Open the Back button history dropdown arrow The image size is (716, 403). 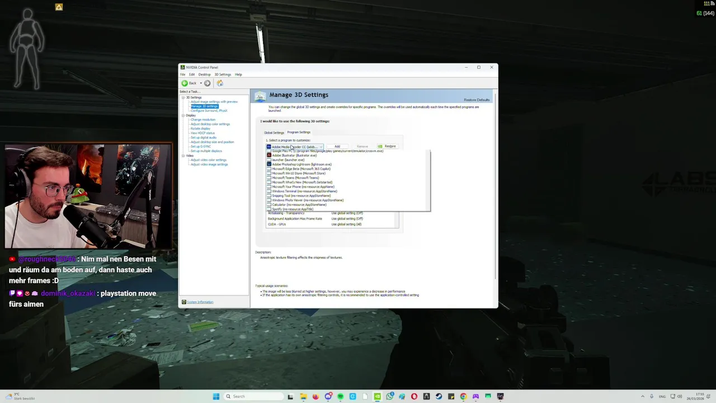coord(201,83)
